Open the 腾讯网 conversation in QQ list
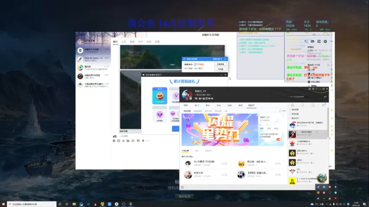Screen dimensions: 369x207 point(94,68)
